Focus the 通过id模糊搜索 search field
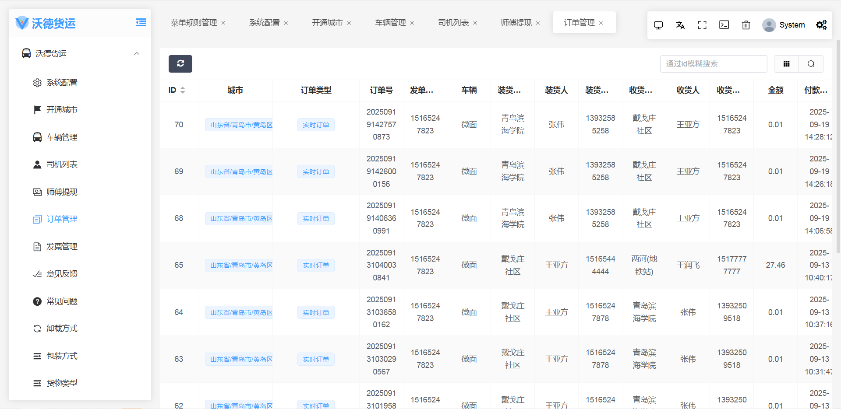This screenshot has height=409, width=841. [713, 64]
